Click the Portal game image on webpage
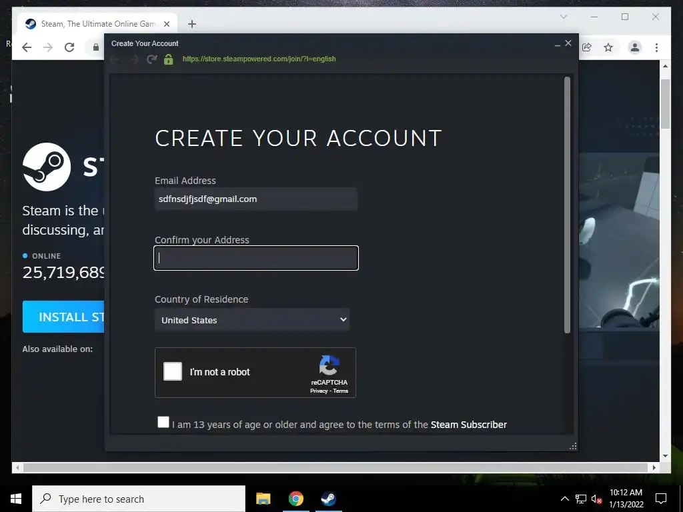Image resolution: width=683 pixels, height=512 pixels. pyautogui.click(x=619, y=240)
